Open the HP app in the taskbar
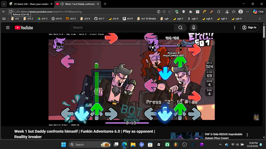Screen dimensions: 266x149 click(142, 145)
